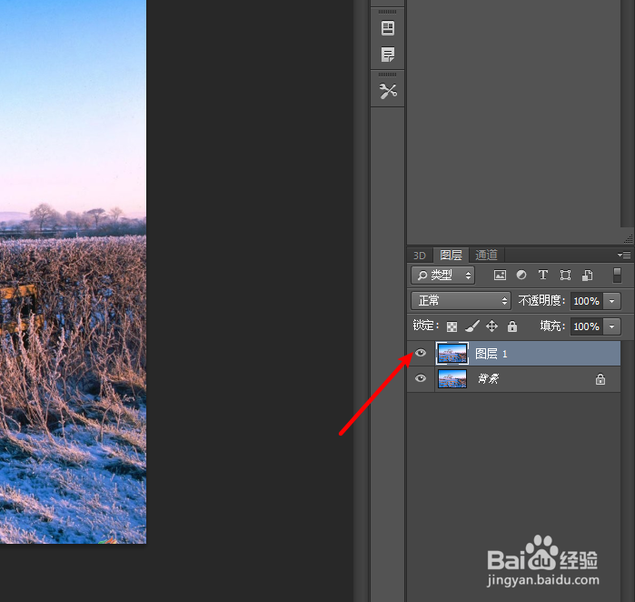Click the 背景 layer lock icon
Screen dimensions: 635x602
click(600, 379)
